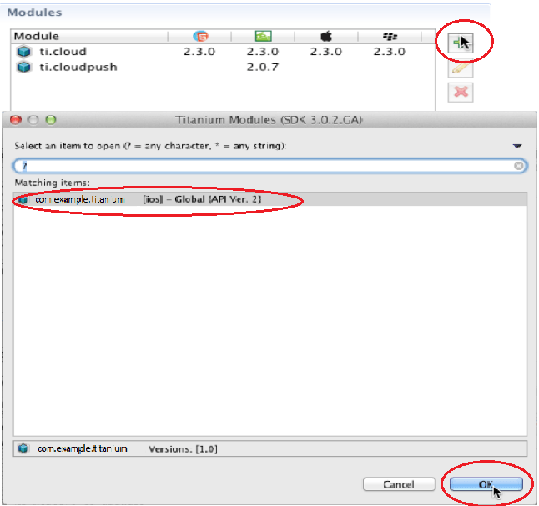This screenshot has height=506, width=539.
Task: Click the Cancel button
Action: pos(399,484)
